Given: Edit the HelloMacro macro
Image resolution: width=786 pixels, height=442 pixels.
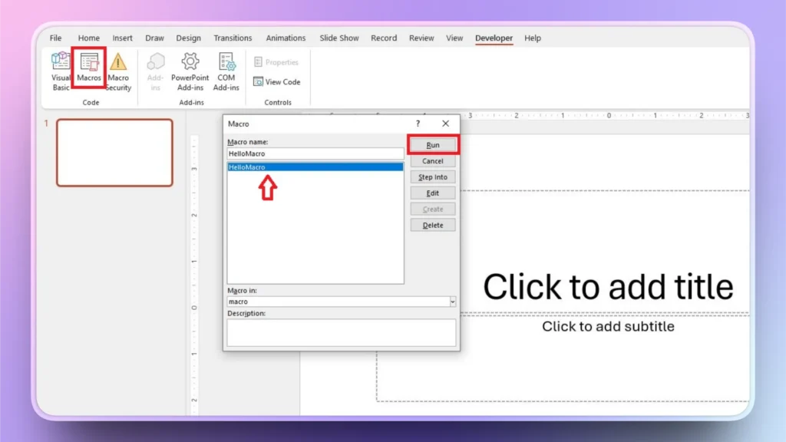Looking at the screenshot, I should coord(432,193).
